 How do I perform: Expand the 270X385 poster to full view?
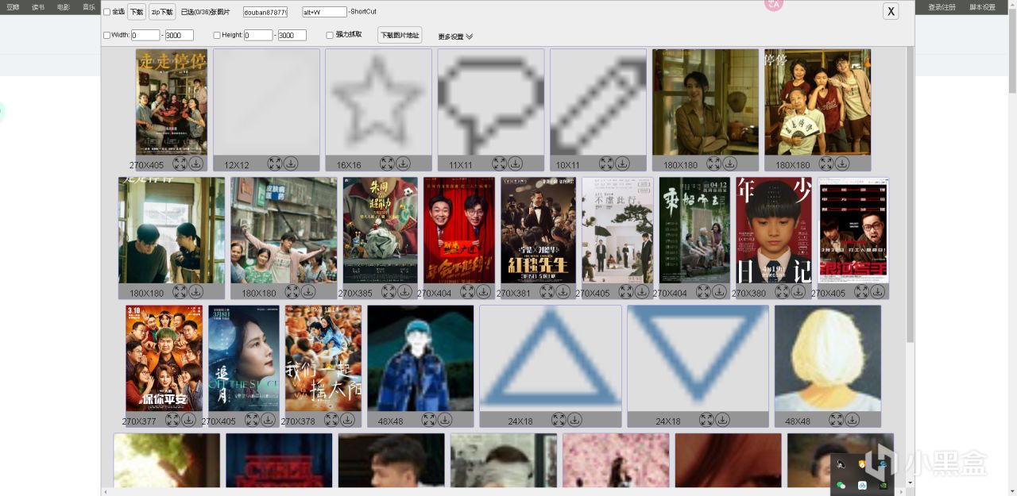389,292
